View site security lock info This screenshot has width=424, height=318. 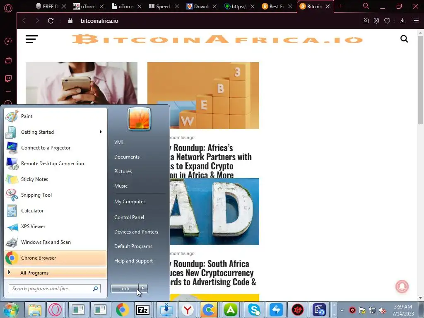click(x=70, y=21)
